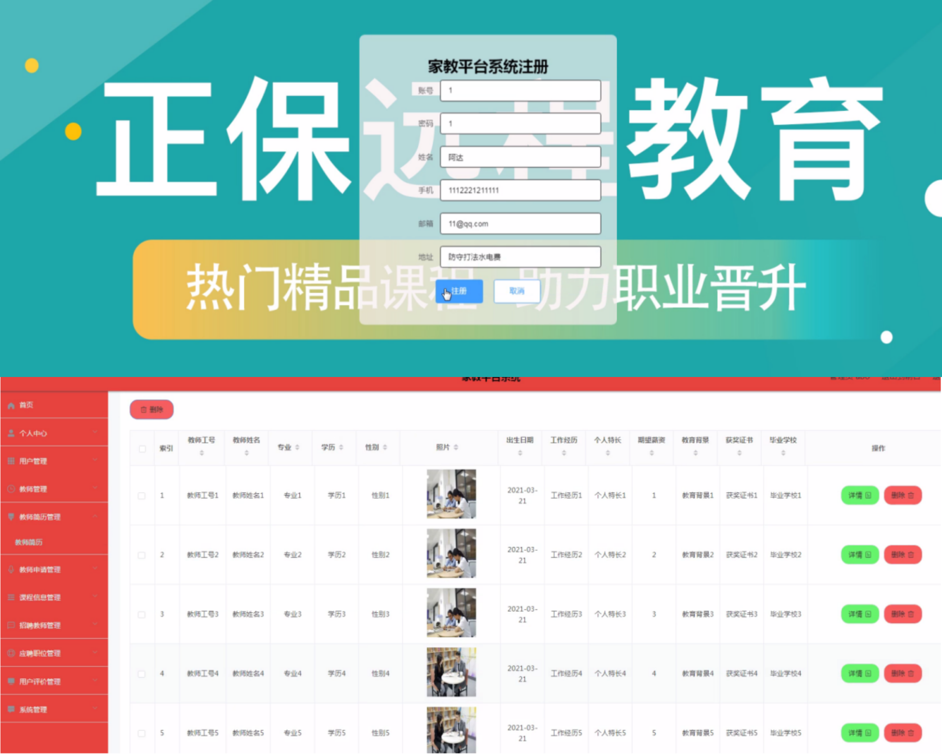Expand the 个人中心 sidebar chevron
The height and width of the screenshot is (754, 942).
tap(95, 432)
